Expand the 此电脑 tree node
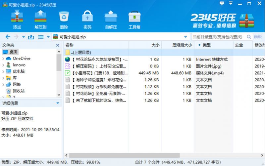Screen dimensions: 265x166 point(3,71)
